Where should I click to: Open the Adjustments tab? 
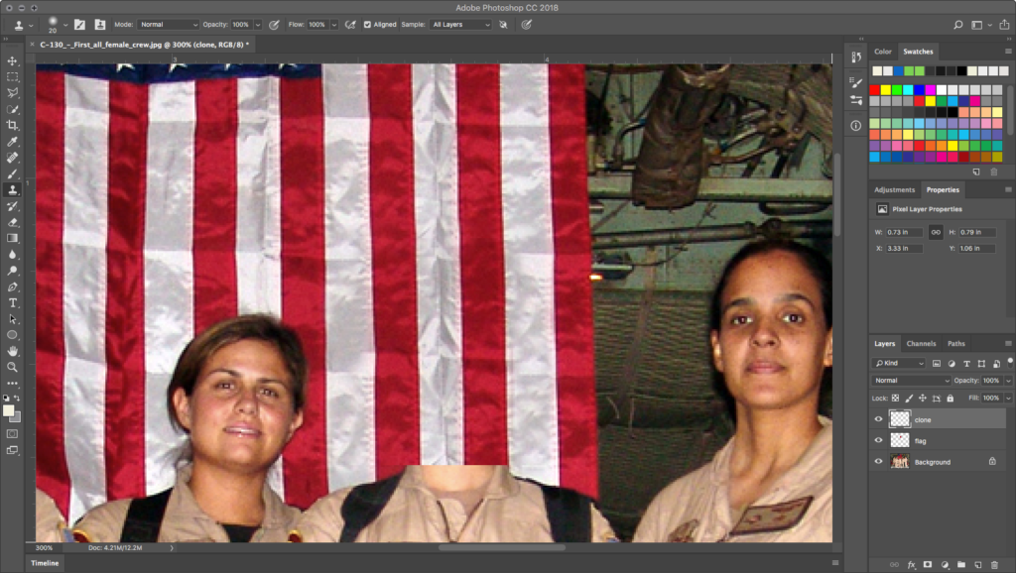coord(894,189)
